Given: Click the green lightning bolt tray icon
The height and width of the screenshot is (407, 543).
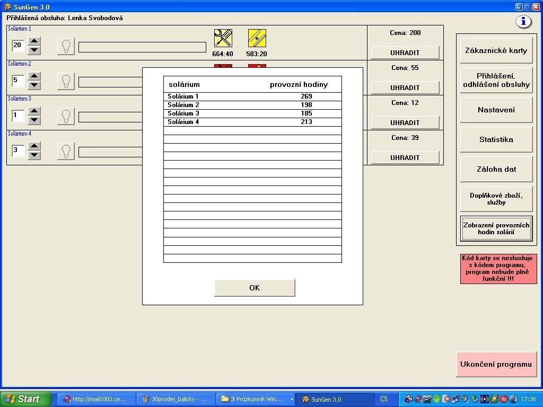Looking at the screenshot, I should pyautogui.click(x=495, y=399).
